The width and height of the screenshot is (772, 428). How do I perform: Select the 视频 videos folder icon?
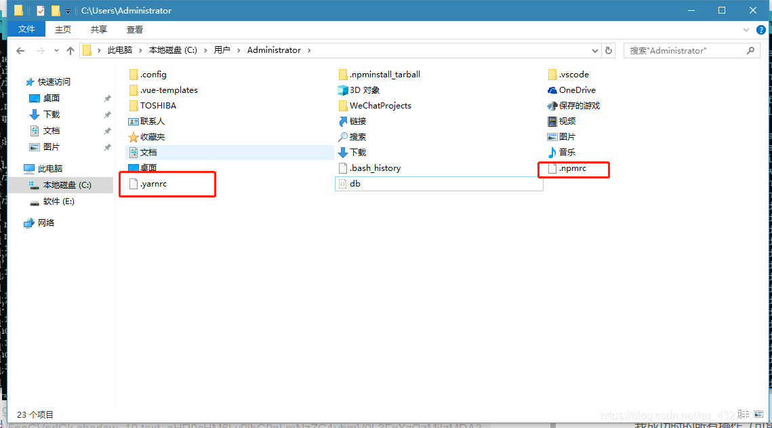pyautogui.click(x=552, y=121)
